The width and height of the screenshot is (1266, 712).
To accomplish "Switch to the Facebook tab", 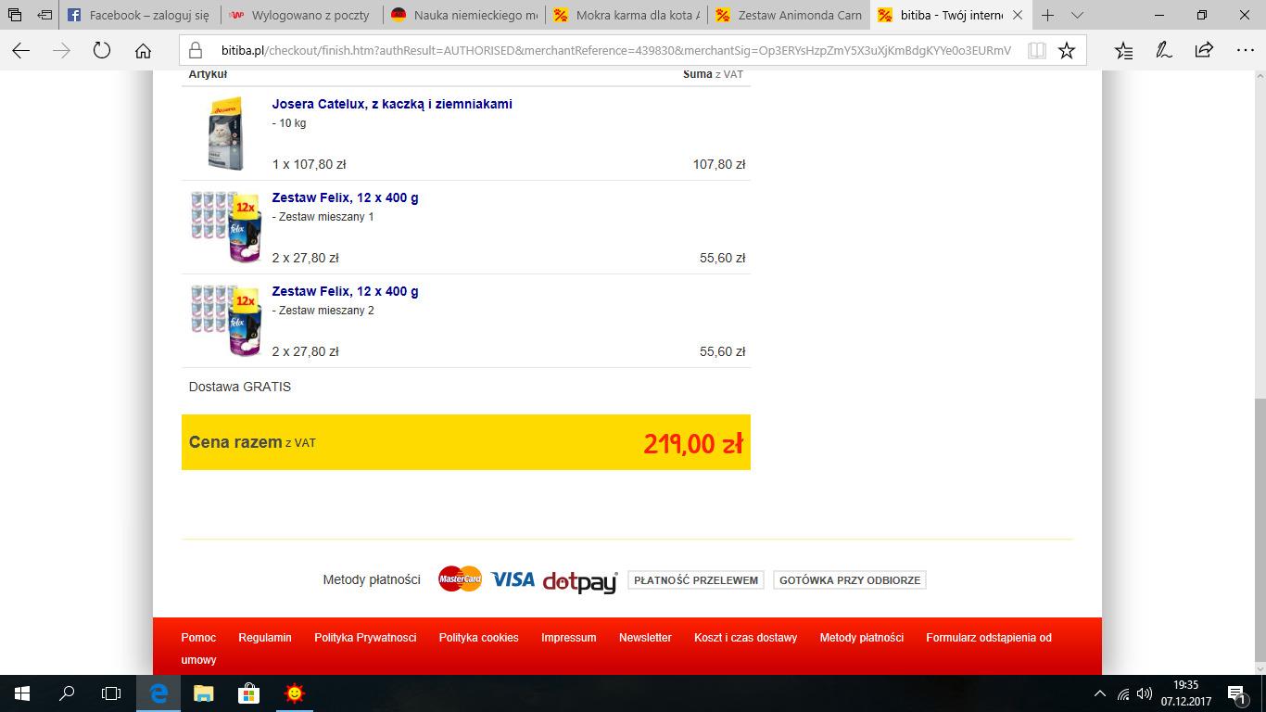I will 138,15.
